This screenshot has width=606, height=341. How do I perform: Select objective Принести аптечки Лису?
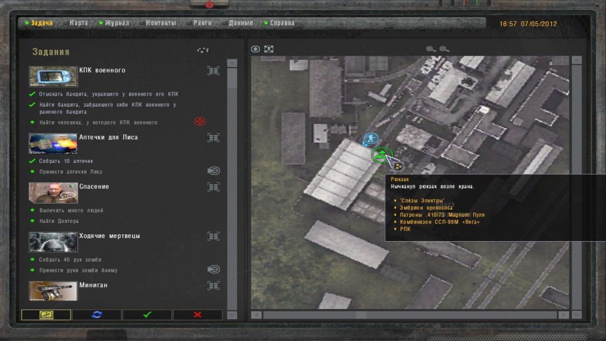71,171
